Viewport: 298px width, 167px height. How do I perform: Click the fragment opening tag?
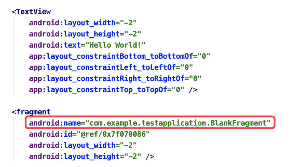pos(31,112)
